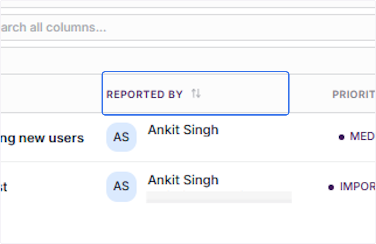Screen dimensions: 376x244
Task: Focus the Search all columns field
Action: tap(188, 28)
